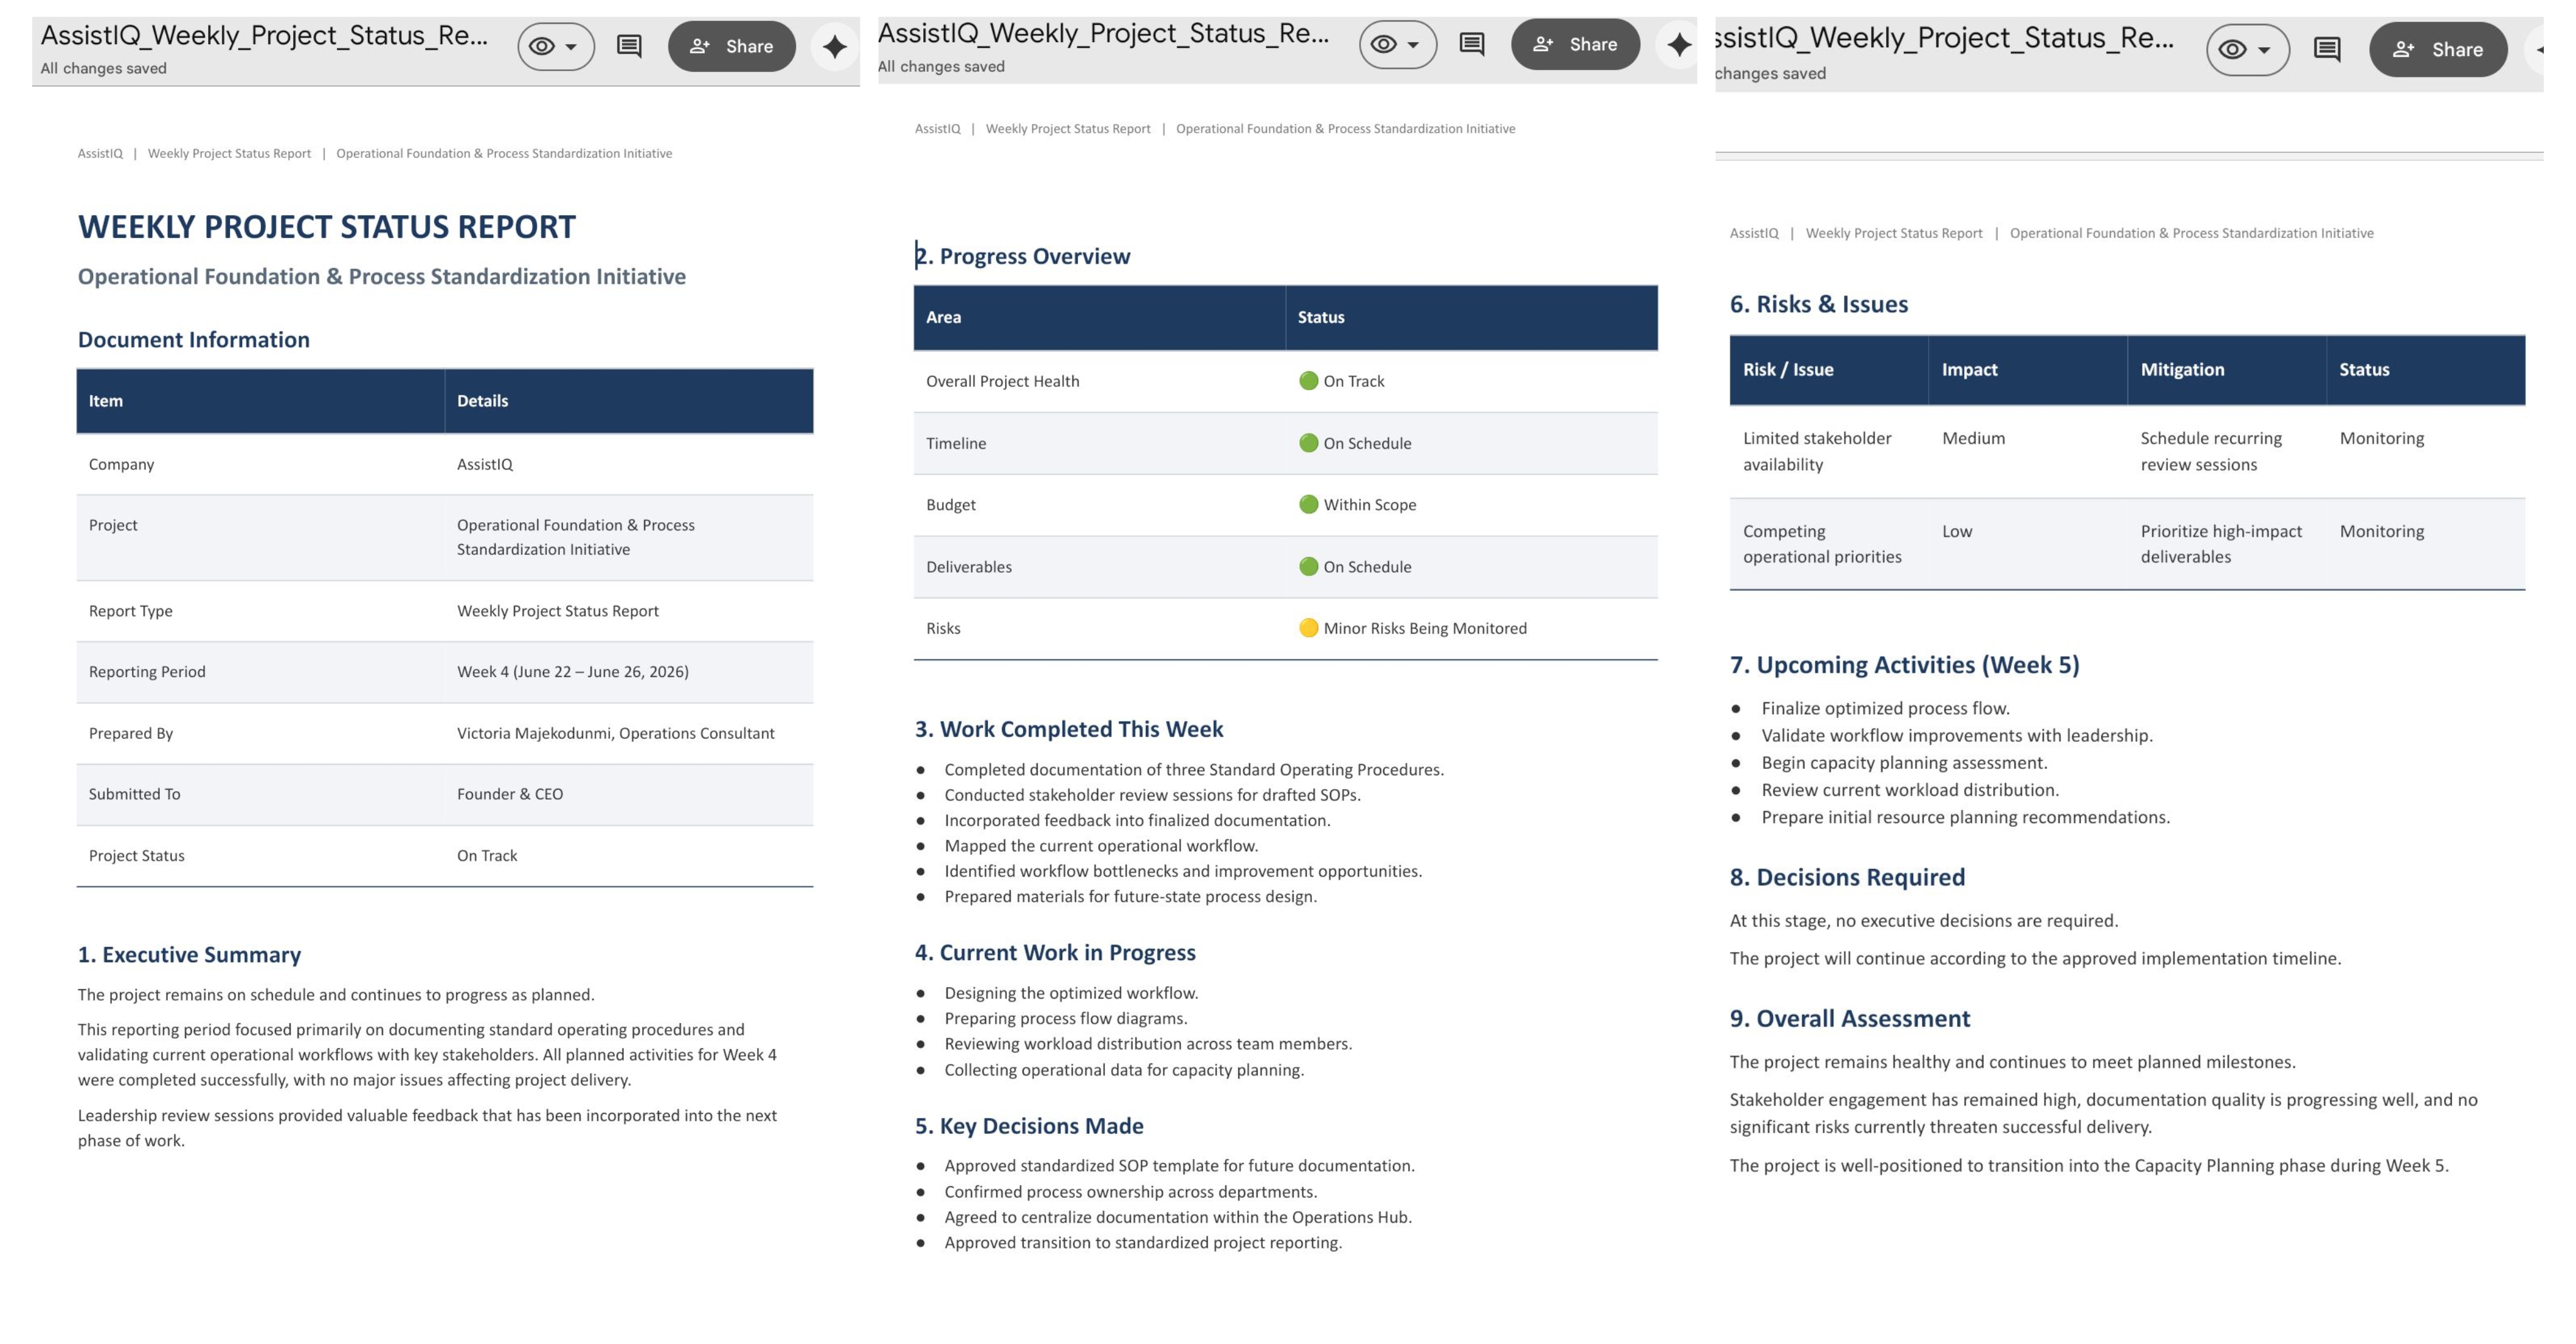Click the '2. Progress Overview' heading
The image size is (2576, 1344).
[1023, 256]
